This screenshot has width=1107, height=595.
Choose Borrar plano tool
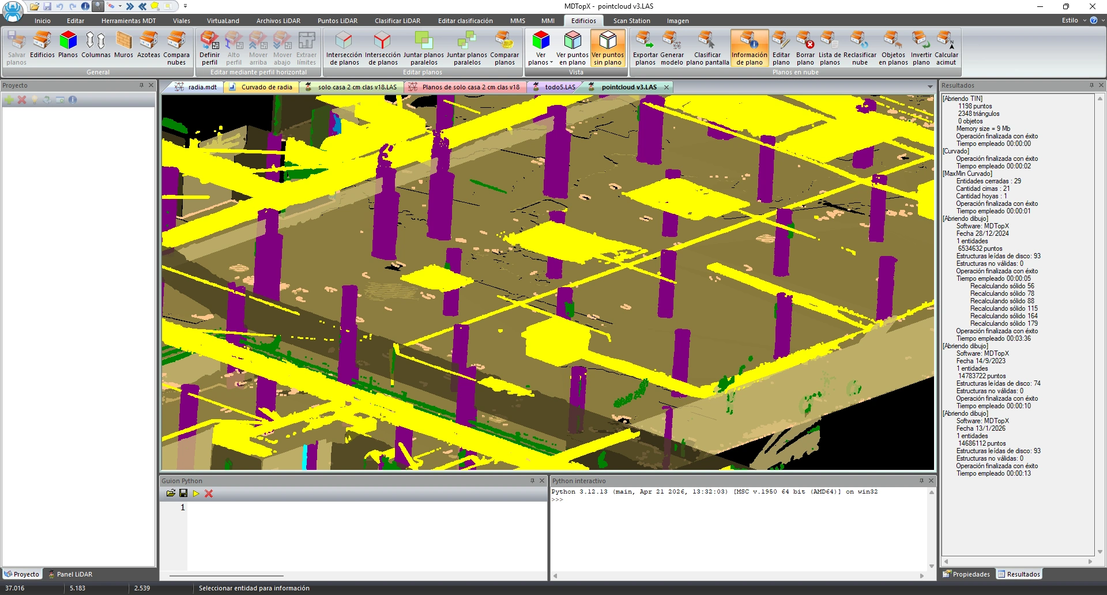805,48
